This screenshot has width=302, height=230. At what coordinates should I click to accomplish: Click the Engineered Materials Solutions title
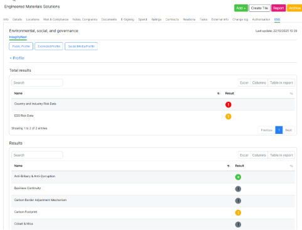pyautogui.click(x=32, y=7)
